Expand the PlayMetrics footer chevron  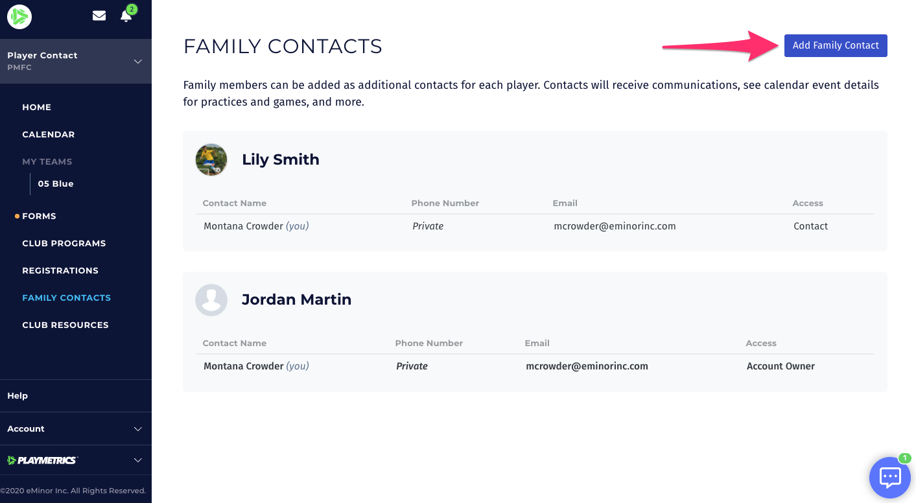137,460
